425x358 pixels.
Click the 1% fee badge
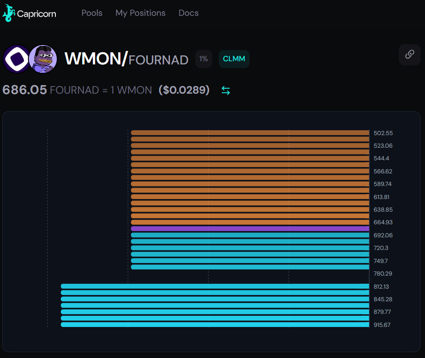[204, 59]
